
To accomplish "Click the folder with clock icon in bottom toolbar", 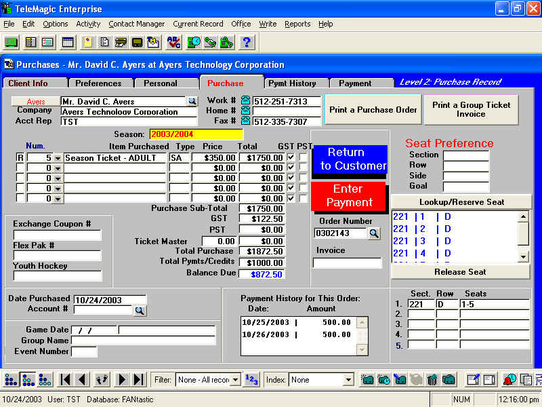I will tap(383, 380).
